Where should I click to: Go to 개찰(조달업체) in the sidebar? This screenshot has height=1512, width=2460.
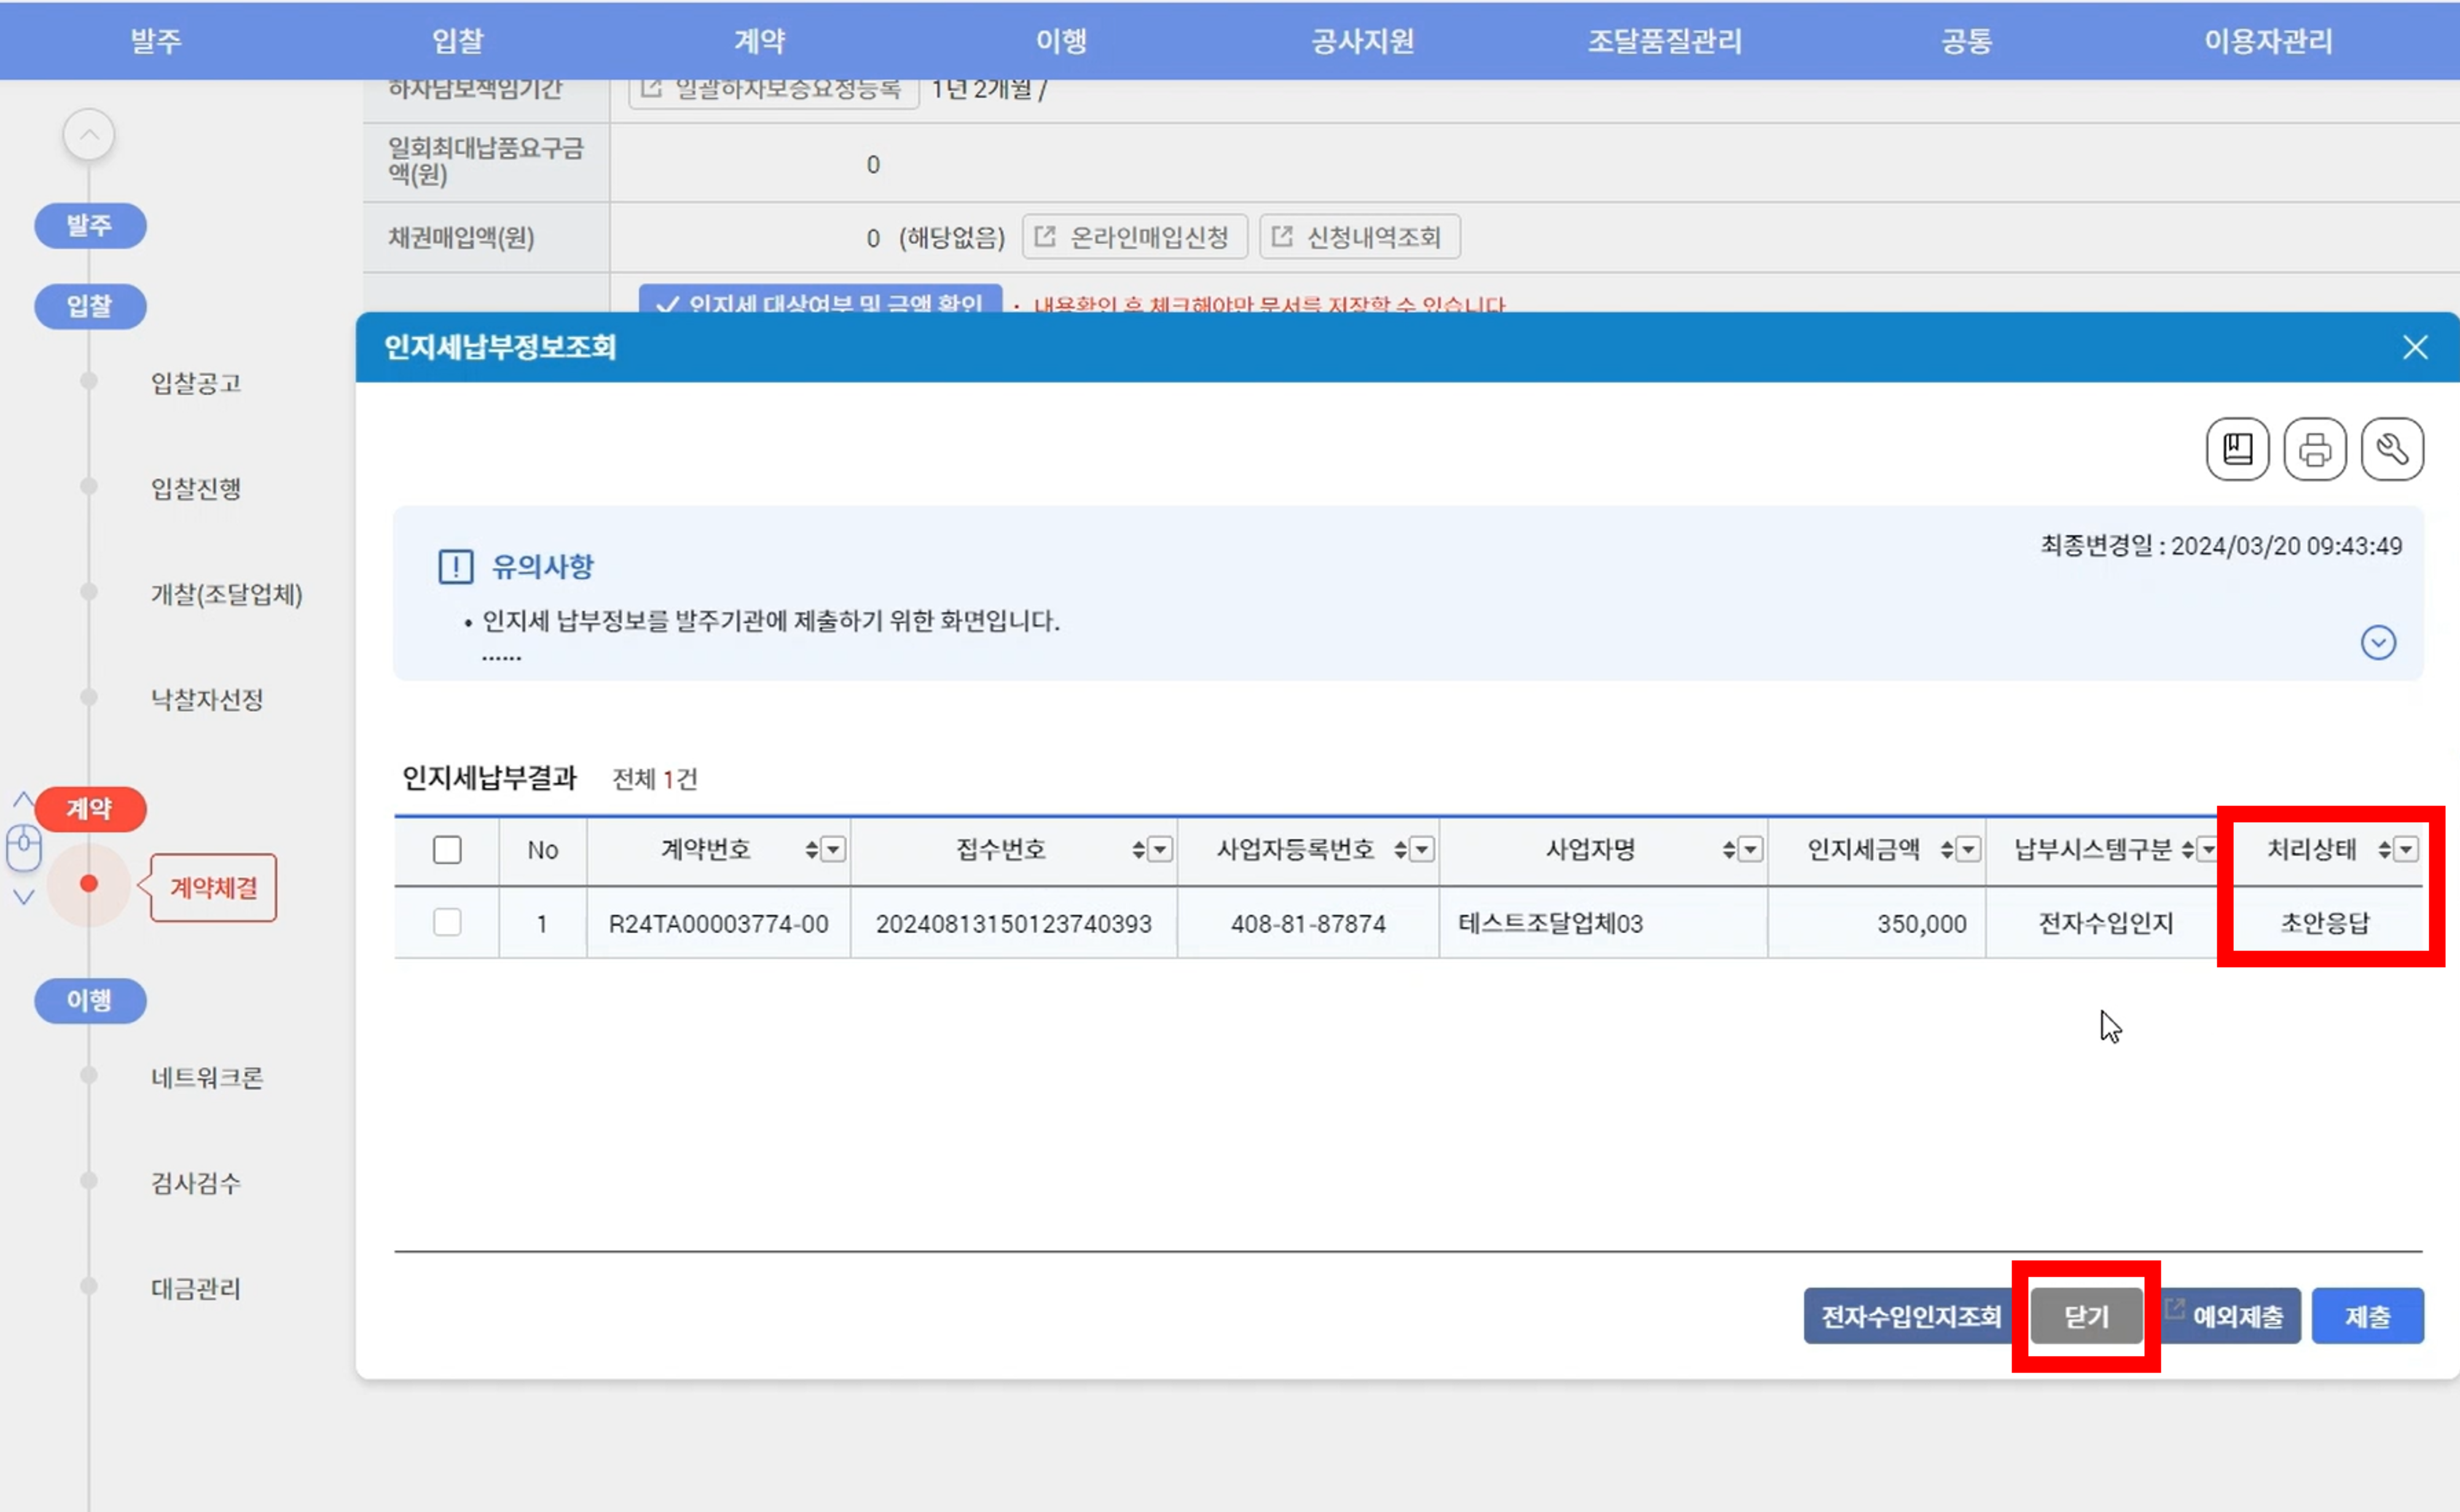226,594
